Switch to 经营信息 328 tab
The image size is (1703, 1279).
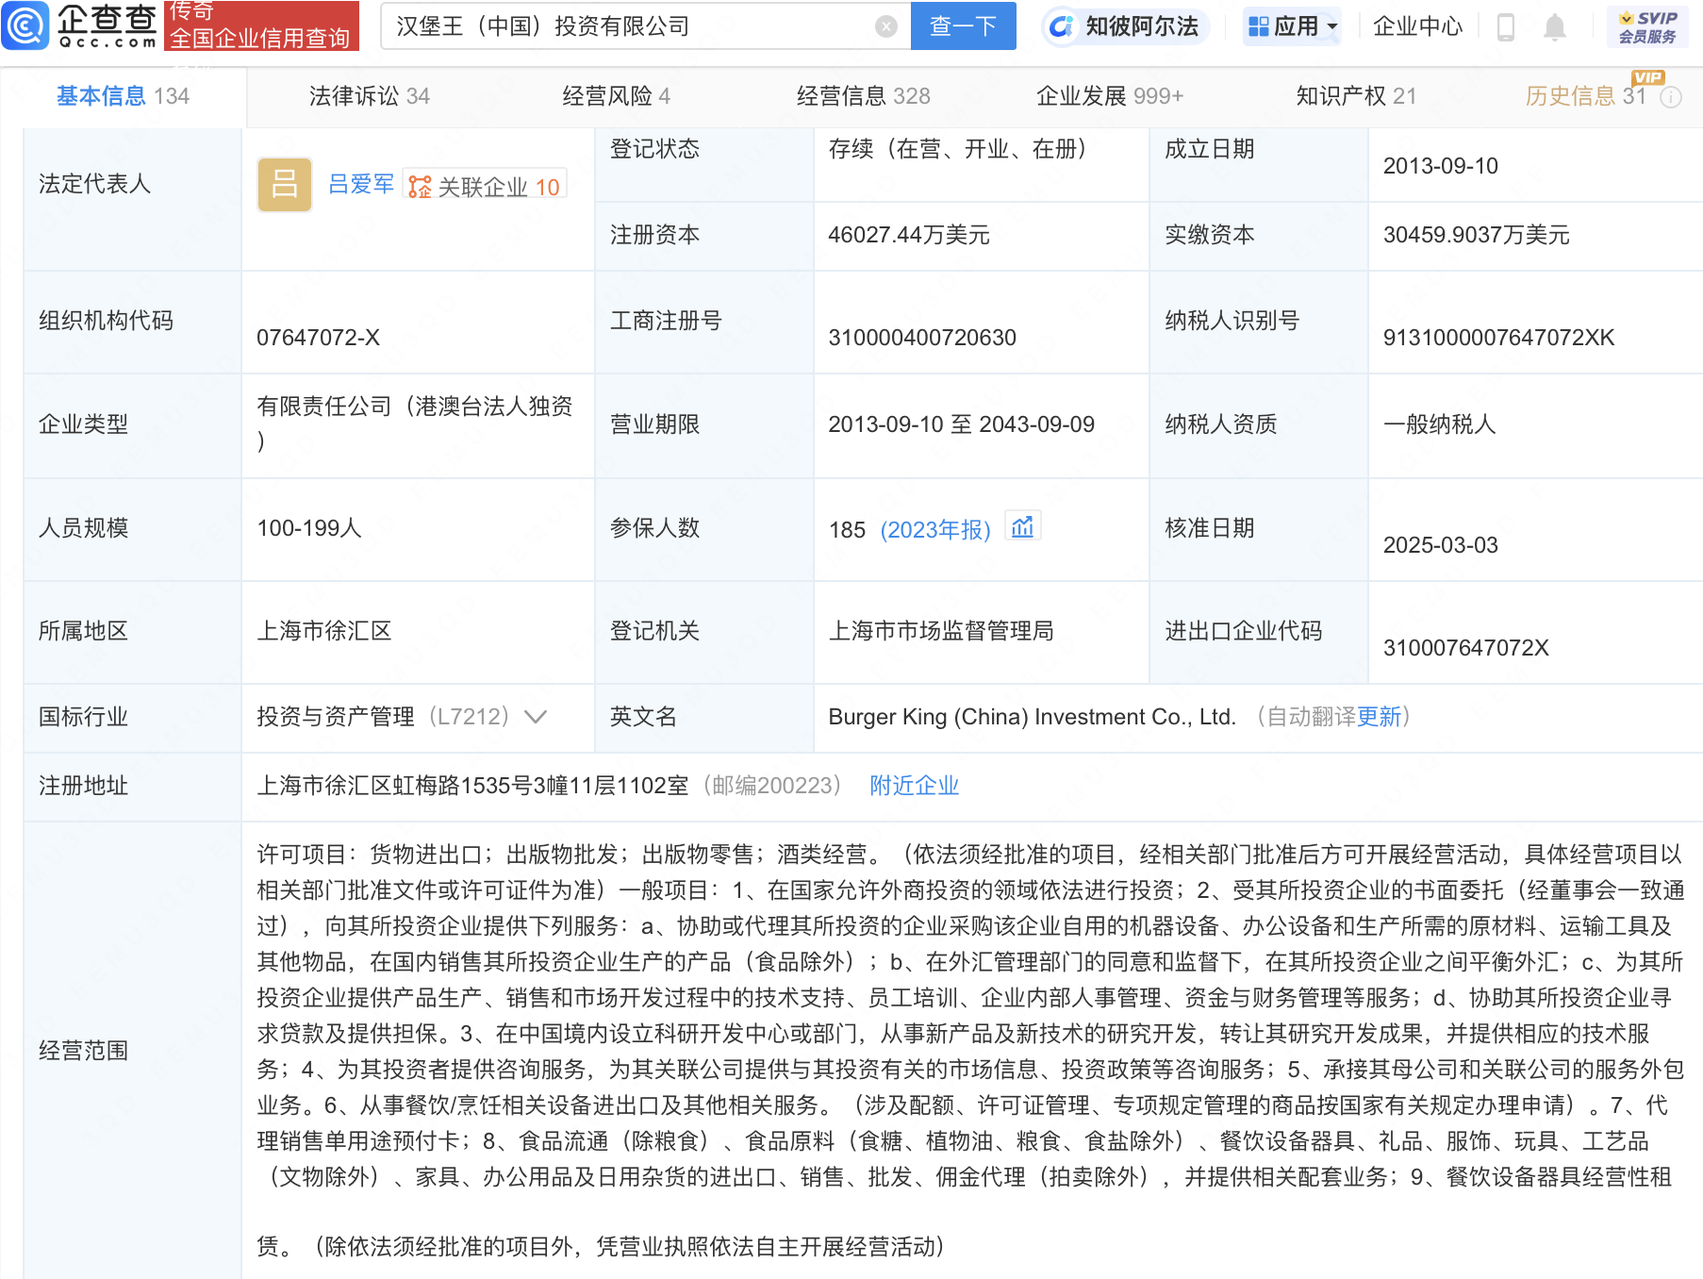click(863, 96)
